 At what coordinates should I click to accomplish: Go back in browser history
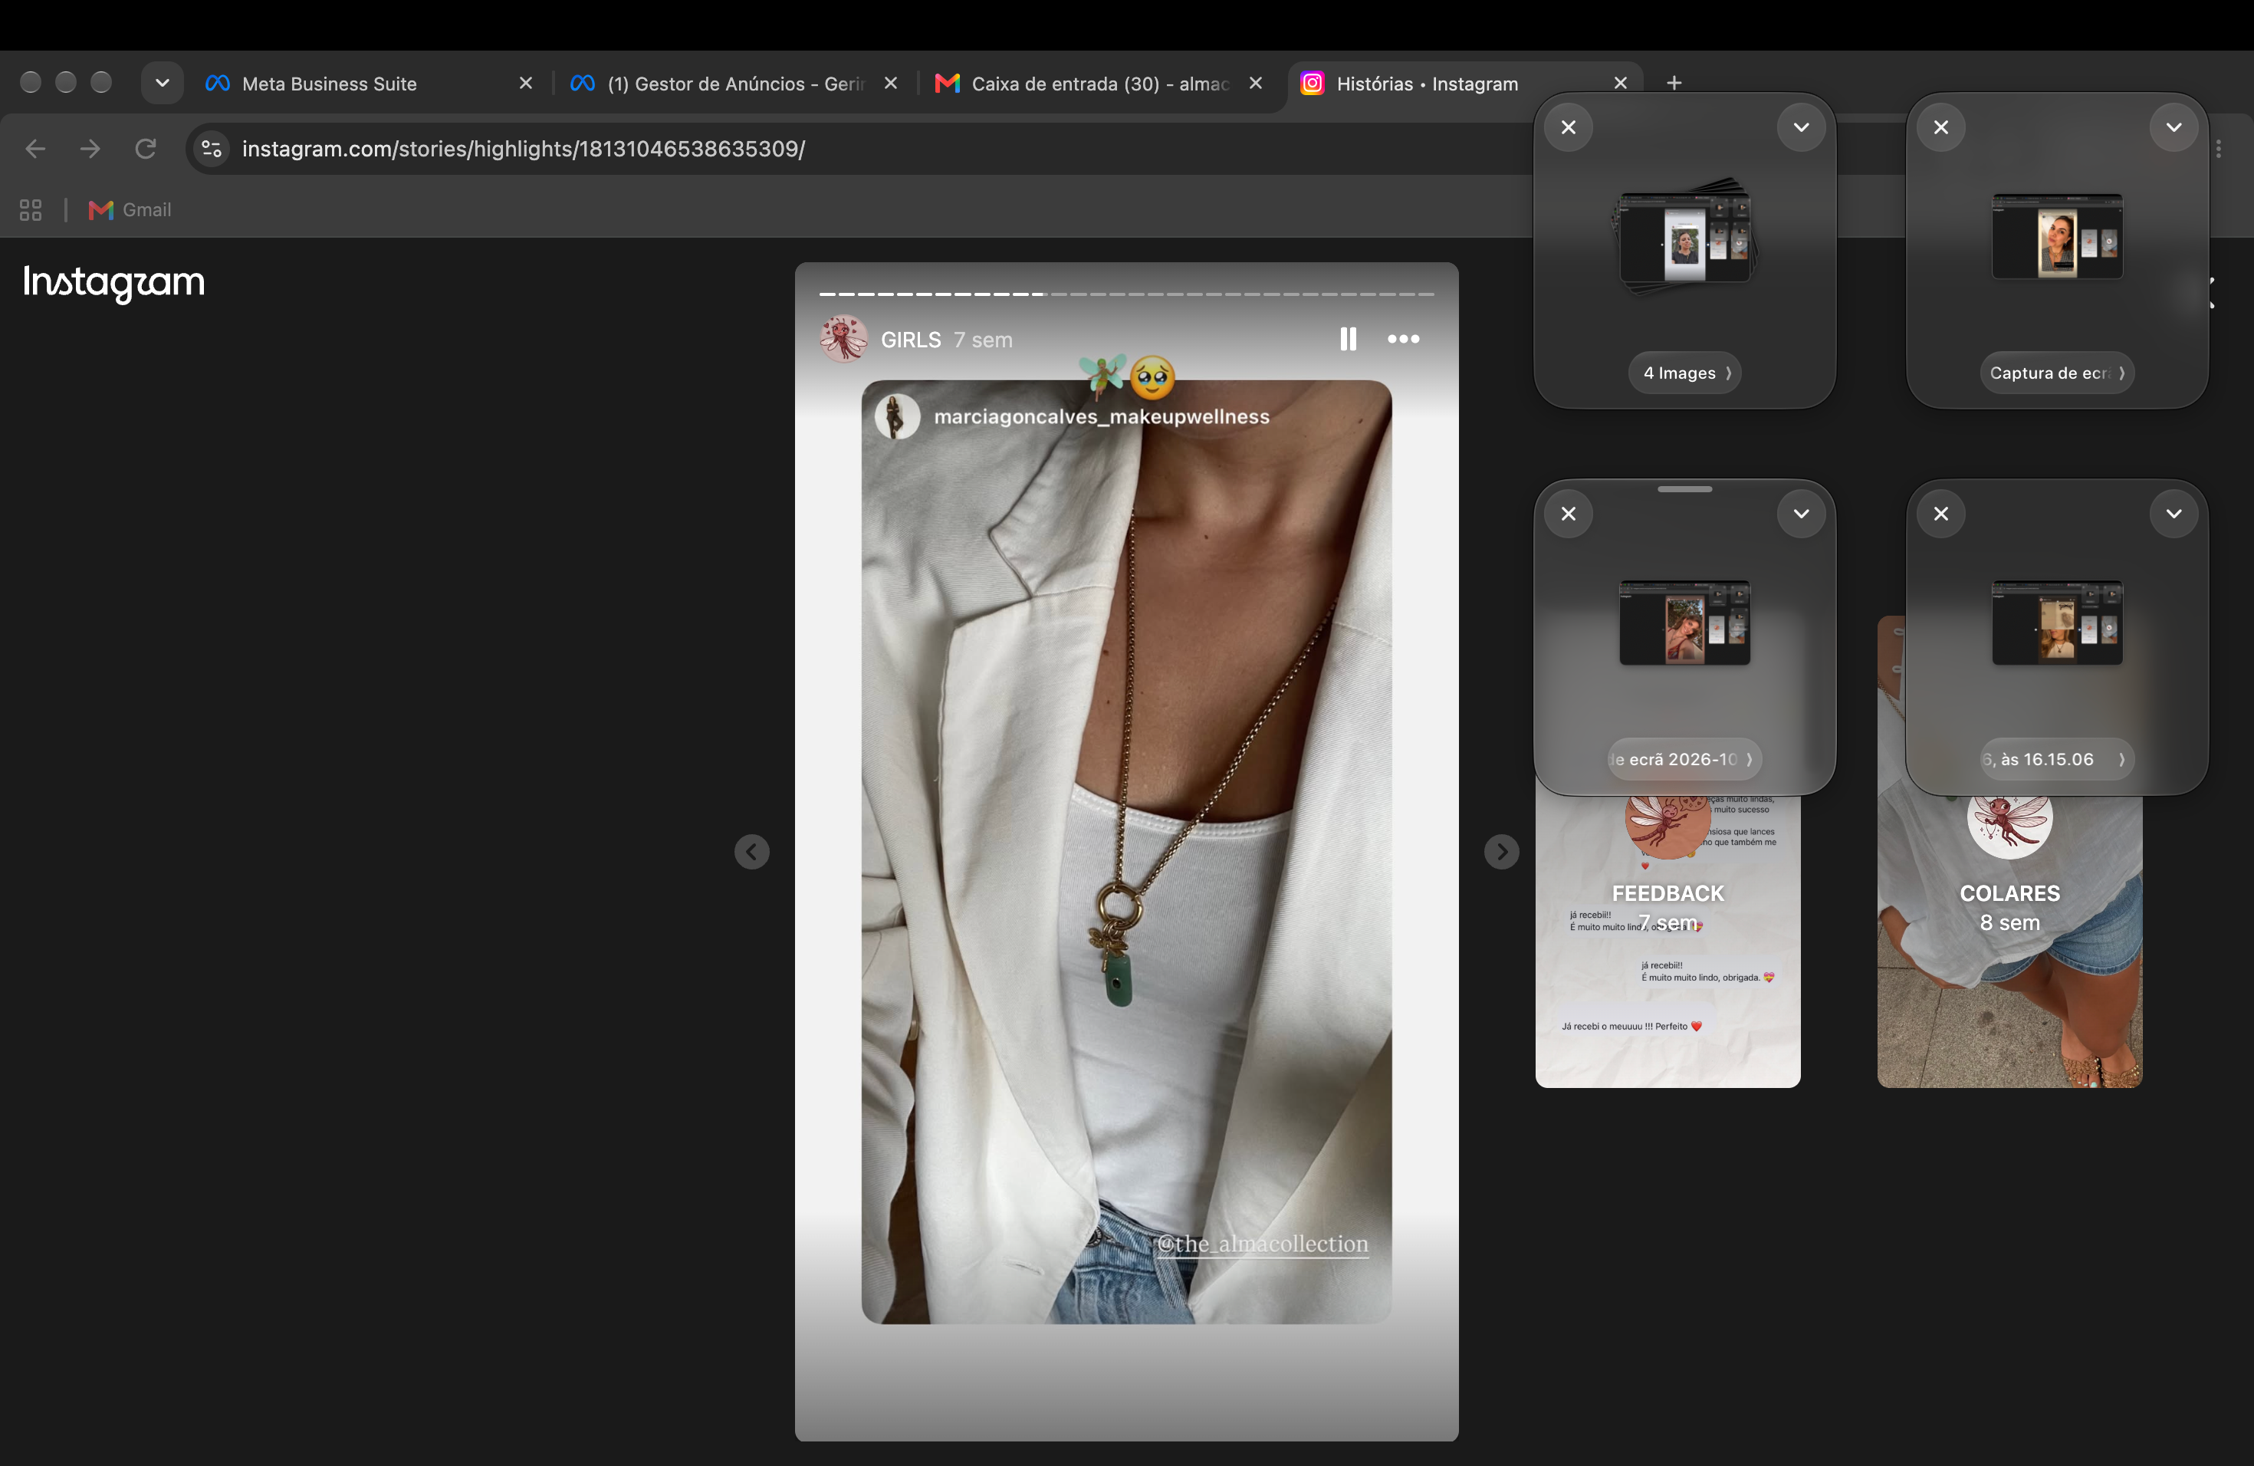pos(35,149)
